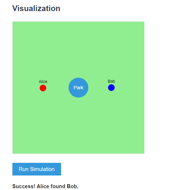Click the success message text
The height and width of the screenshot is (190, 179).
point(45,186)
